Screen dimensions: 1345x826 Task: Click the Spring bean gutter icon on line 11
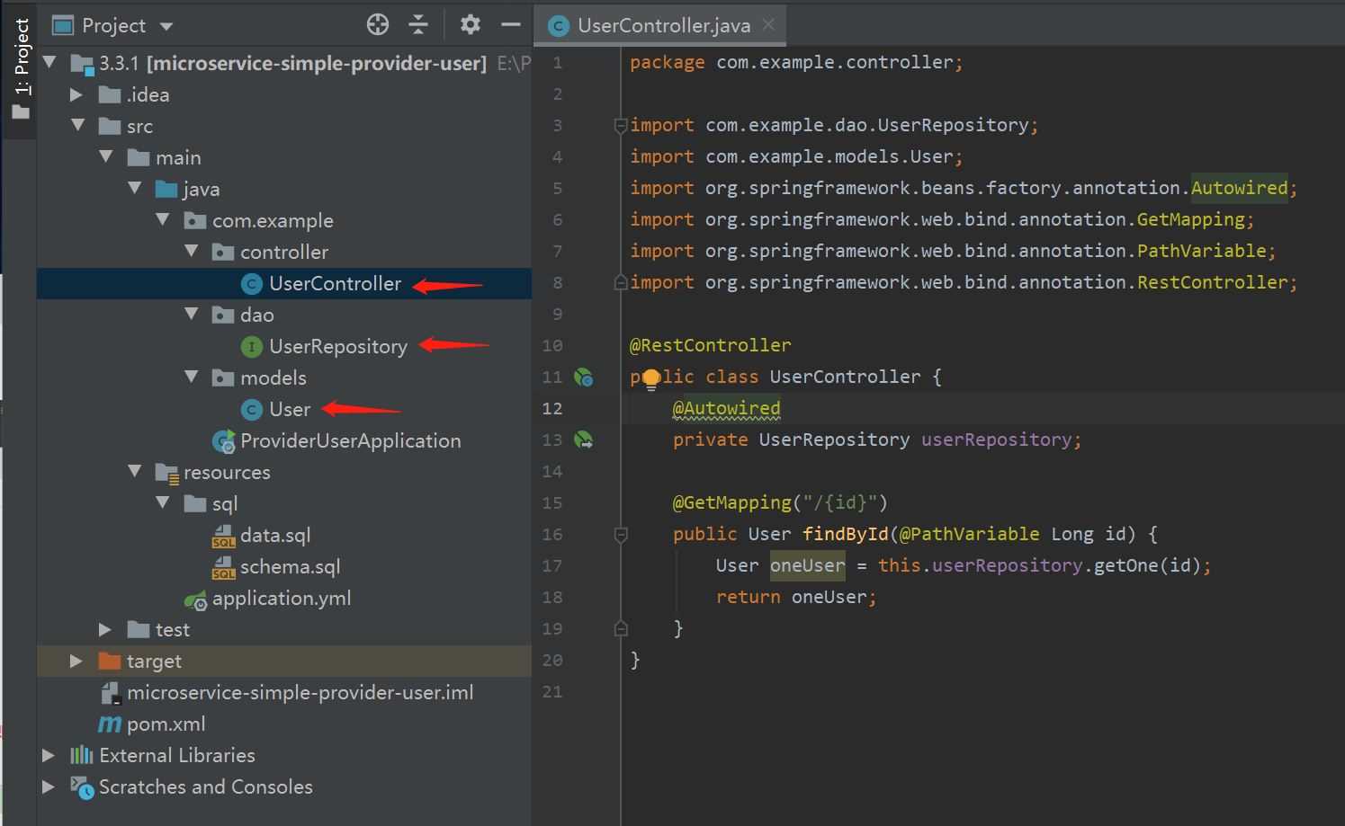584,377
